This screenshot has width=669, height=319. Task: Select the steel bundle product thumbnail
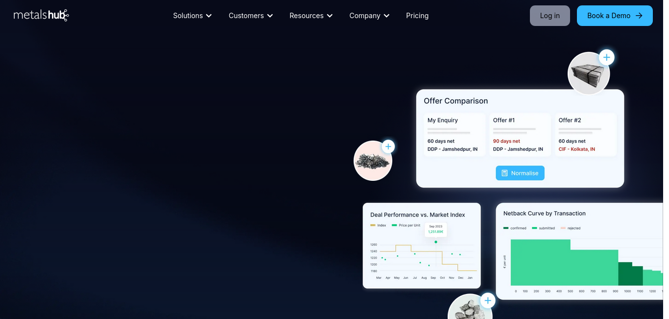(x=589, y=74)
